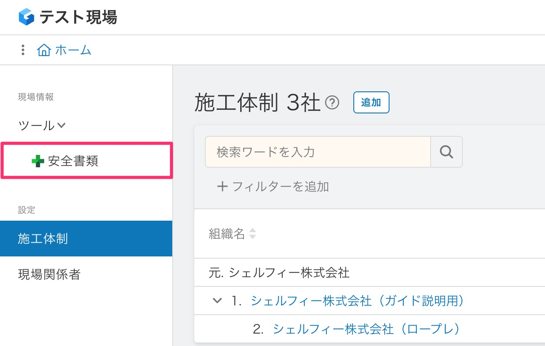Click the blue cube logo icon

coord(26,18)
